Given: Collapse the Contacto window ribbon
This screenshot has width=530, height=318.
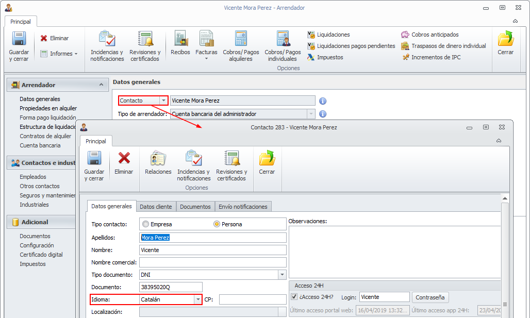Looking at the screenshot, I should (499, 141).
